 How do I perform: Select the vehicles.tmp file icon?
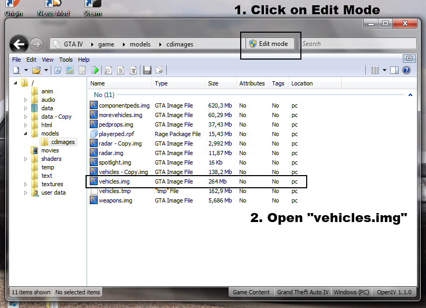(x=93, y=191)
